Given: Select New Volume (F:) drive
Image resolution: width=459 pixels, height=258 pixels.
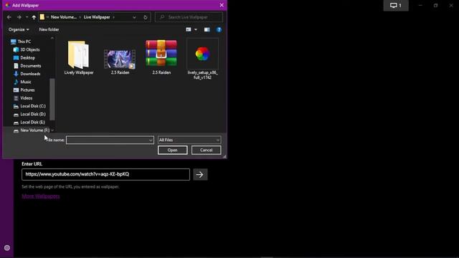Looking at the screenshot, I should pos(34,130).
